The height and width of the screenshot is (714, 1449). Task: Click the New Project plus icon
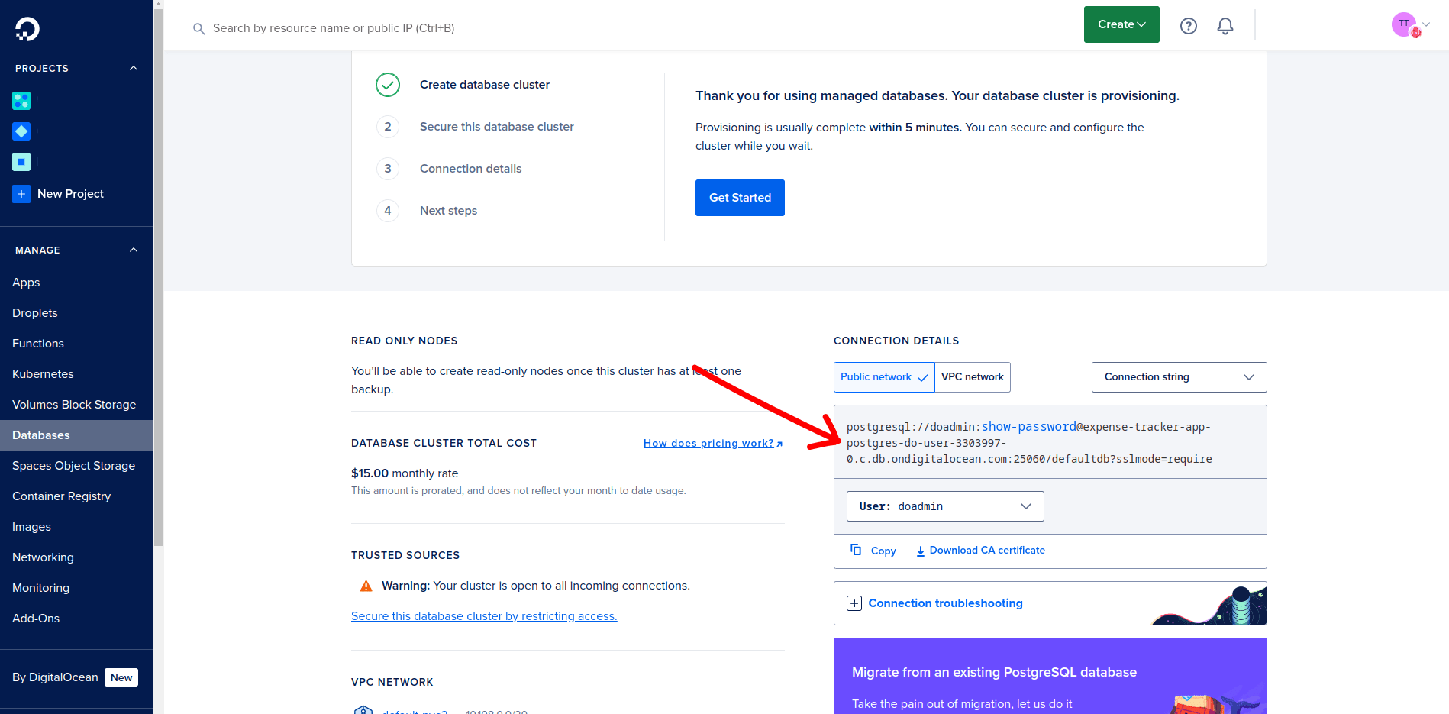21,194
